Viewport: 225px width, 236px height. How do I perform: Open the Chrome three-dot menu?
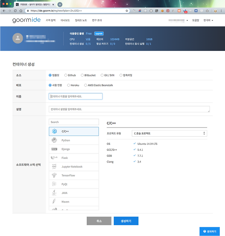221,11
